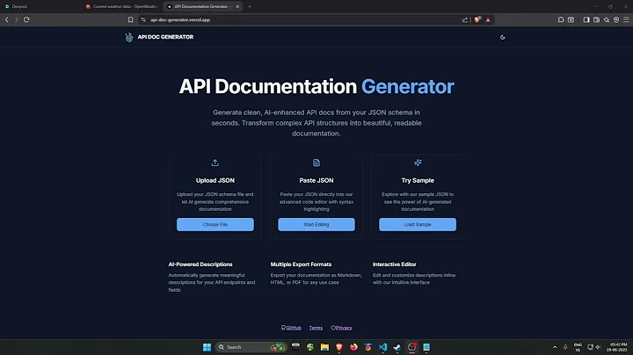The height and width of the screenshot is (355, 633).
Task: Bookmark this page
Action: (130, 19)
